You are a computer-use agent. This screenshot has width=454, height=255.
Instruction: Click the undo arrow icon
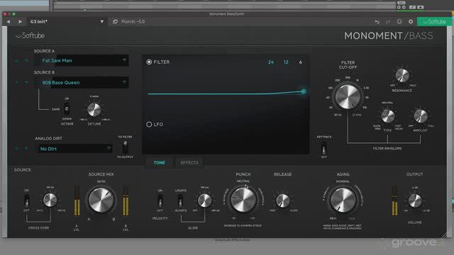377,22
